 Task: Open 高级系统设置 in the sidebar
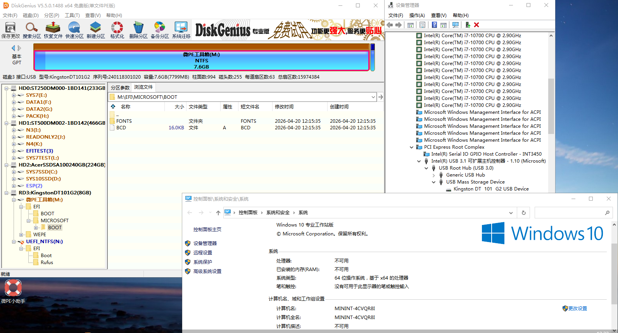pyautogui.click(x=207, y=271)
